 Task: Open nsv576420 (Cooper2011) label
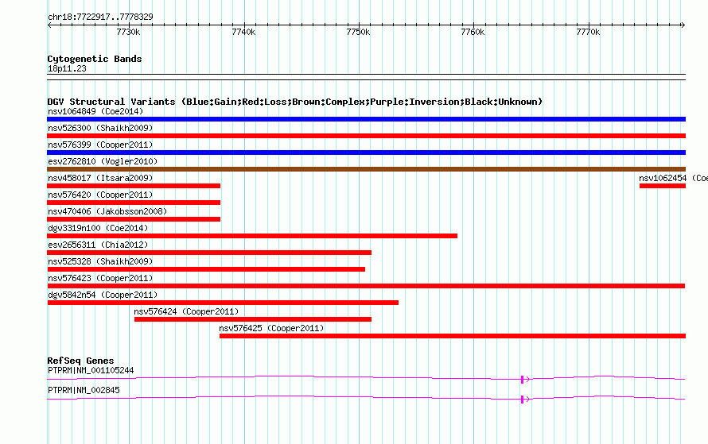(x=100, y=195)
